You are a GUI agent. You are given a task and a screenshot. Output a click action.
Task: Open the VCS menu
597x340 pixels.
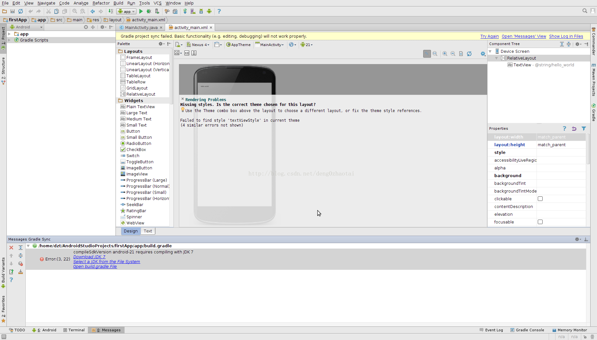[x=157, y=3]
